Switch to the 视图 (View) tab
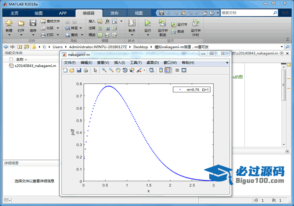 (139, 13)
